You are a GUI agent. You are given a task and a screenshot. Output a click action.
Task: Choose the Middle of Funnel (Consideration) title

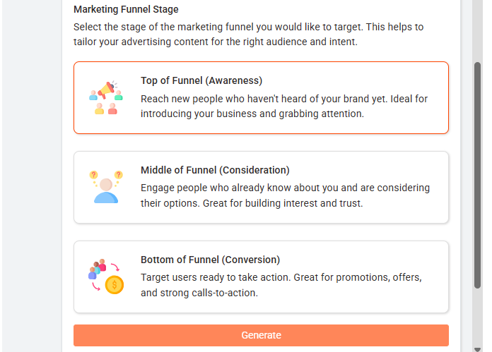215,170
